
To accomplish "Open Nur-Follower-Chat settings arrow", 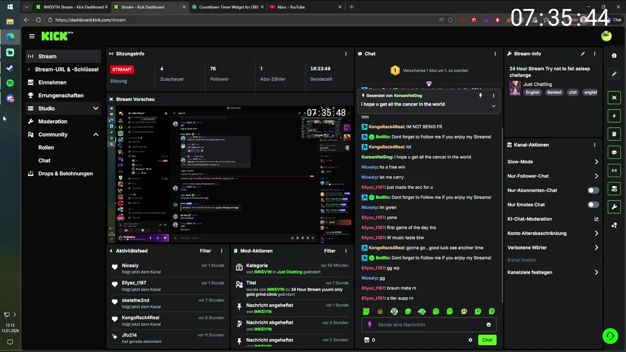I will (x=596, y=176).
